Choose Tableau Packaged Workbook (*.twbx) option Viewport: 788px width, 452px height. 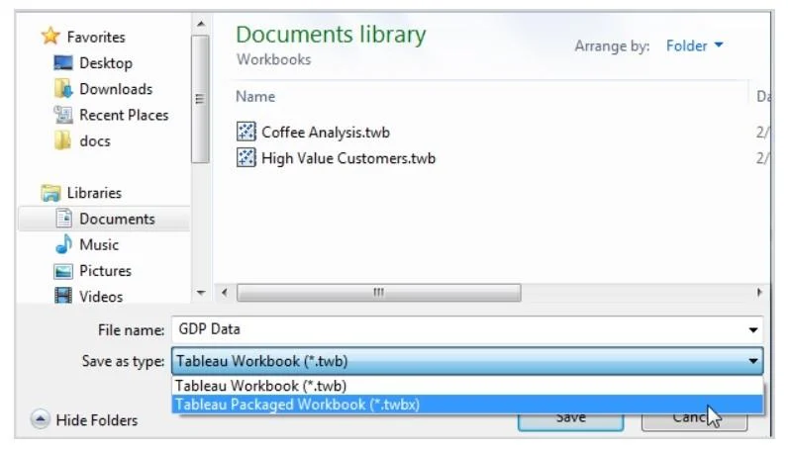click(x=467, y=405)
